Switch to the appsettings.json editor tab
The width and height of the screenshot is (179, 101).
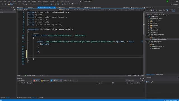coord(60,8)
